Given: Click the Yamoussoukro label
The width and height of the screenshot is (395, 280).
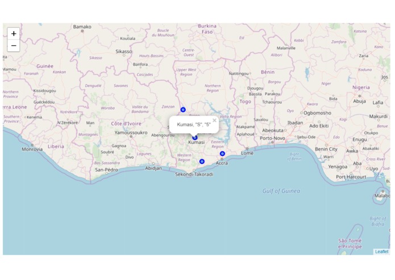Looking at the screenshot, I should coord(131,133).
